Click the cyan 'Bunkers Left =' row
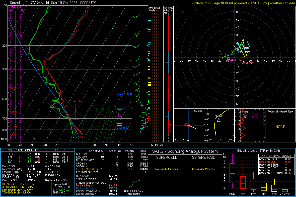Viewport: 296px width, 197px height. tap(97, 188)
